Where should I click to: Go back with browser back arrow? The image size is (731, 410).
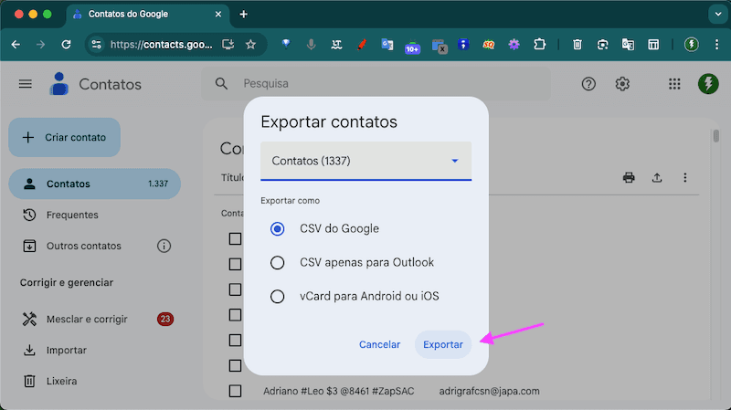(x=16, y=45)
